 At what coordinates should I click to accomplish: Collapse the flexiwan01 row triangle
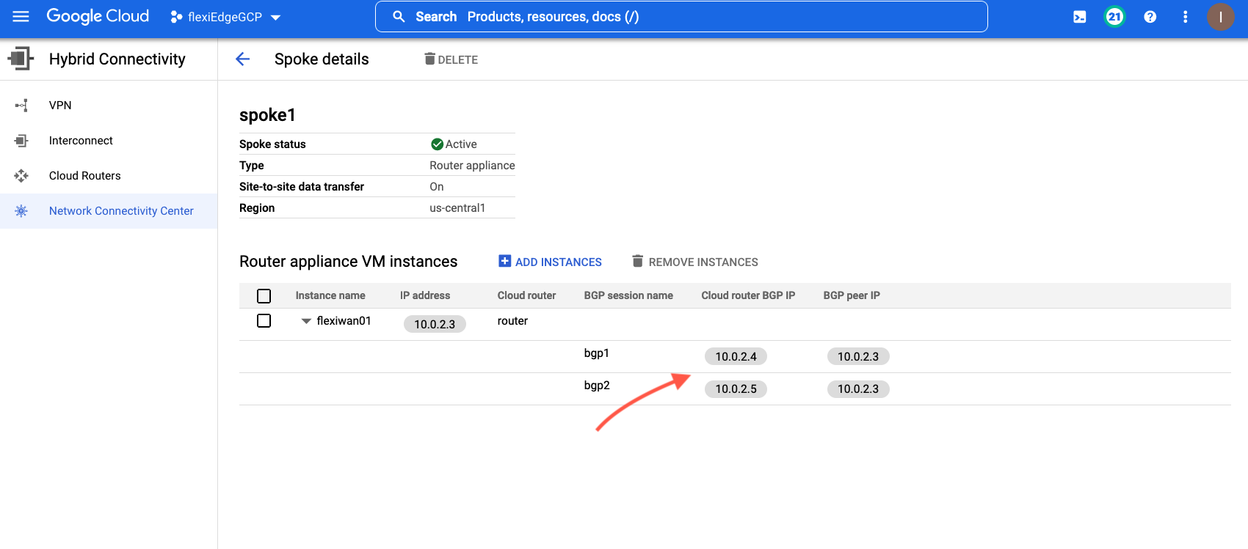pyautogui.click(x=306, y=321)
